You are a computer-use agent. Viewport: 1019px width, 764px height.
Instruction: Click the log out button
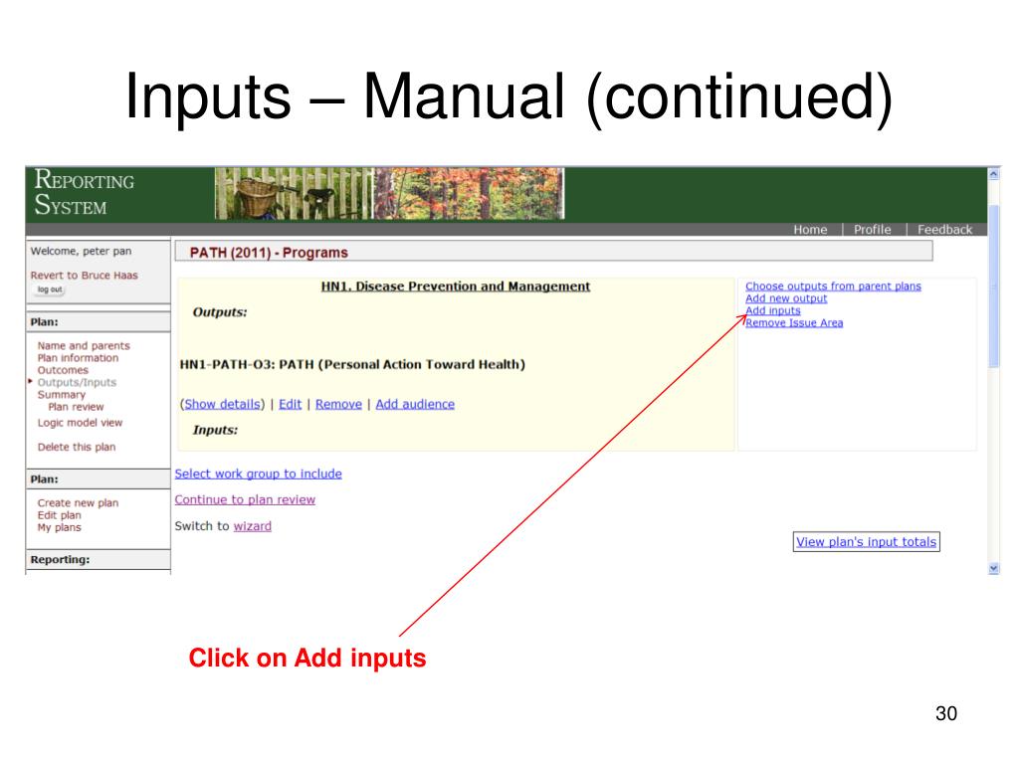[50, 289]
